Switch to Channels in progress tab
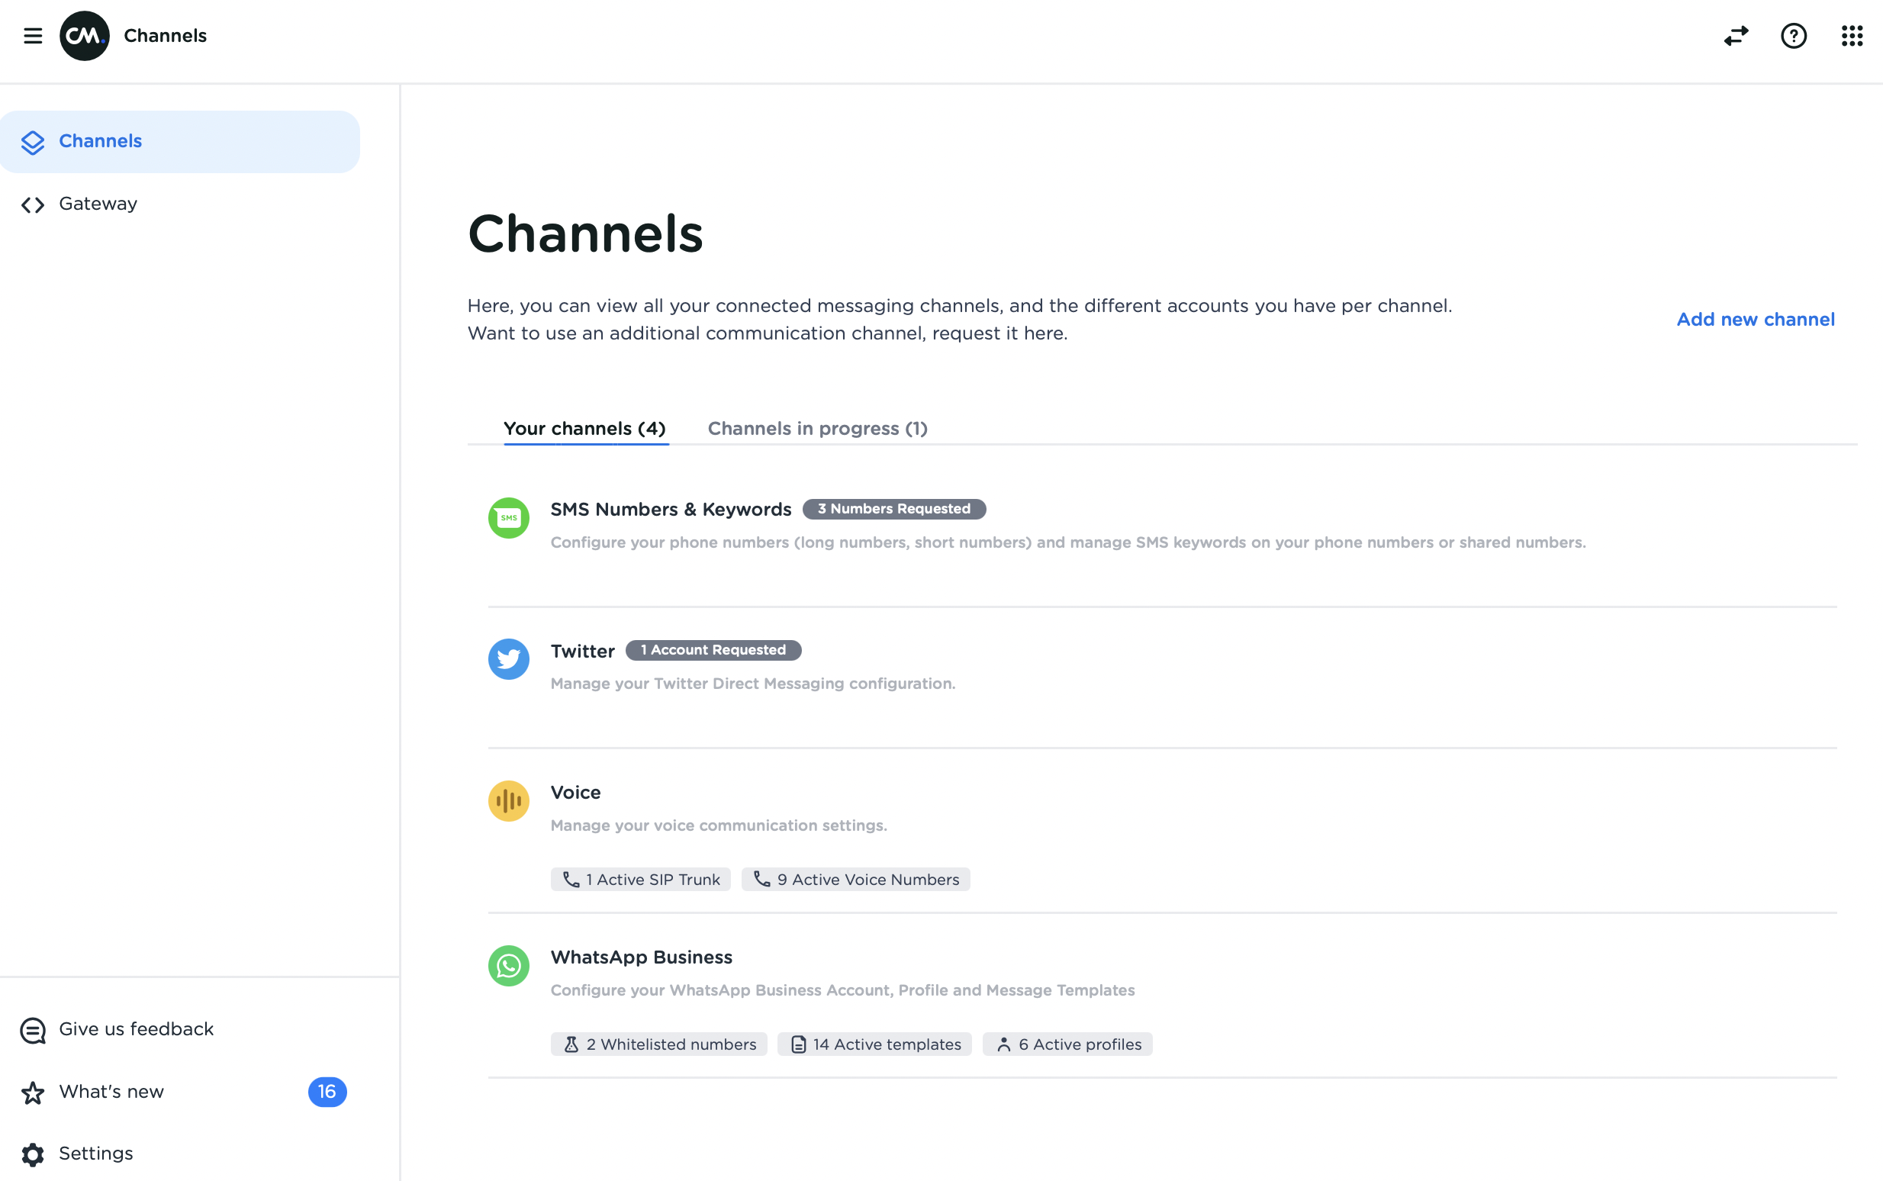The height and width of the screenshot is (1181, 1883). click(817, 428)
